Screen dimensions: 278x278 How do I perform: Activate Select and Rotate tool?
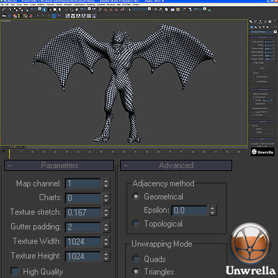[x=72, y=10]
